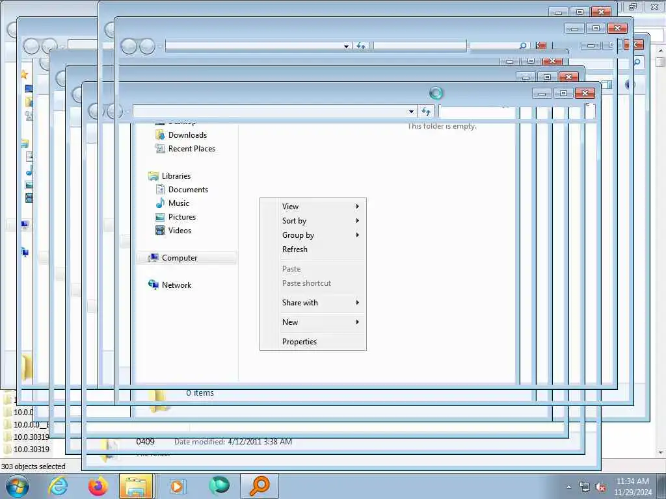
Task: Click the Favorites star icon in back window
Action: [24, 75]
